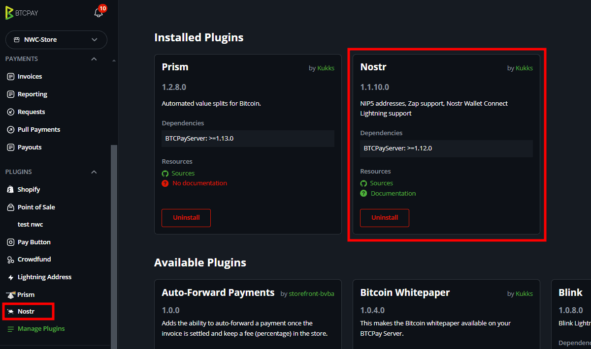Click the Reporting icon in the sidebar
This screenshot has height=349, width=591.
pos(10,94)
